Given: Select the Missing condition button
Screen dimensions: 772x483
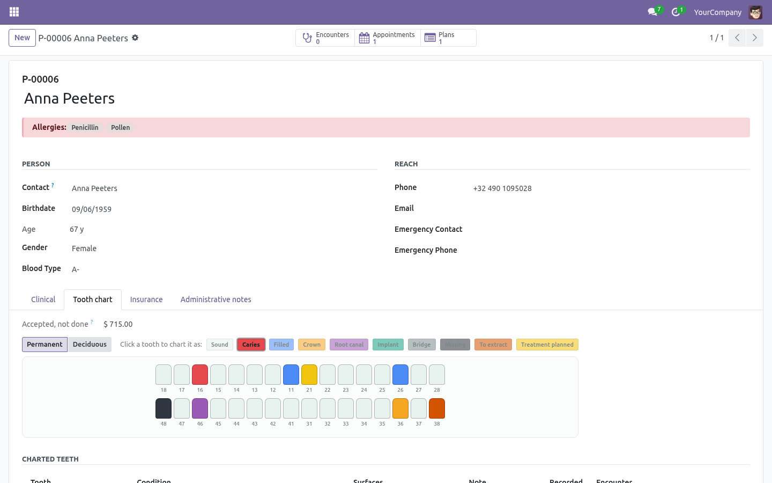Looking at the screenshot, I should click(455, 345).
